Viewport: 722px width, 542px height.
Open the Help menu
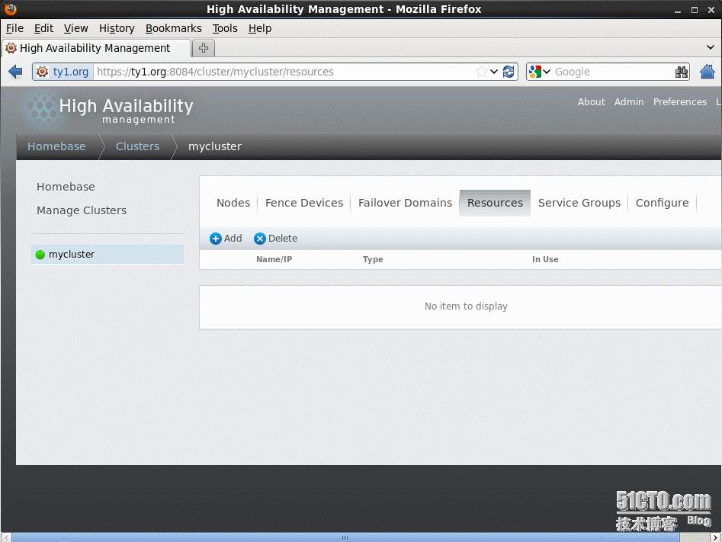(260, 28)
